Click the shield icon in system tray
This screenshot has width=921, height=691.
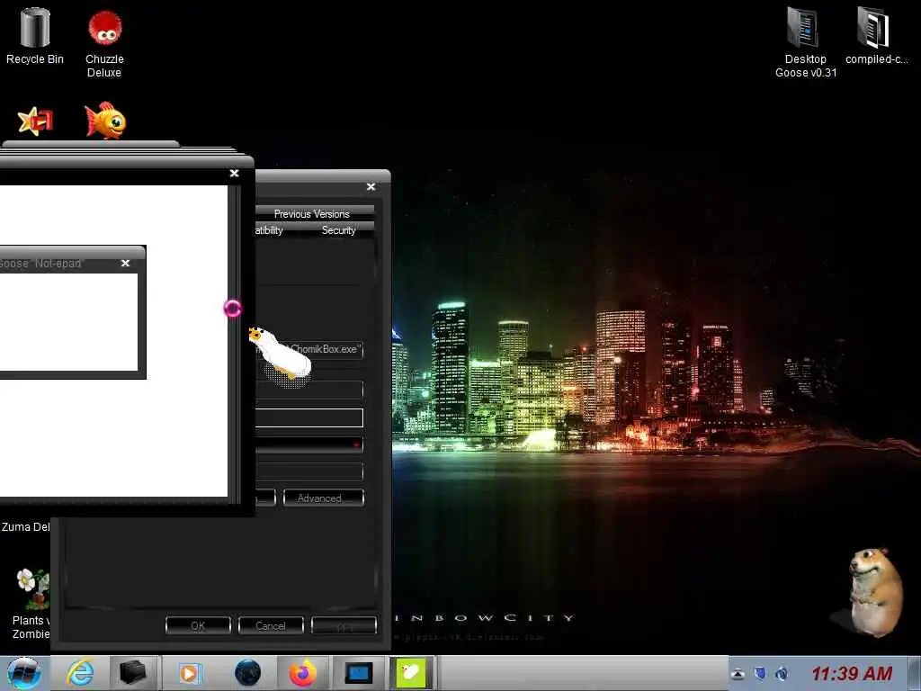pyautogui.click(x=760, y=673)
